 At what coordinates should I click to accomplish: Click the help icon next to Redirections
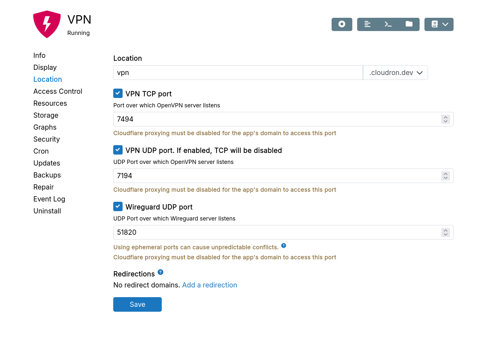(160, 272)
